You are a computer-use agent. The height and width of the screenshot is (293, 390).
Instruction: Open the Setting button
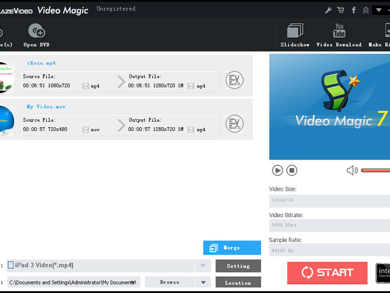239,266
